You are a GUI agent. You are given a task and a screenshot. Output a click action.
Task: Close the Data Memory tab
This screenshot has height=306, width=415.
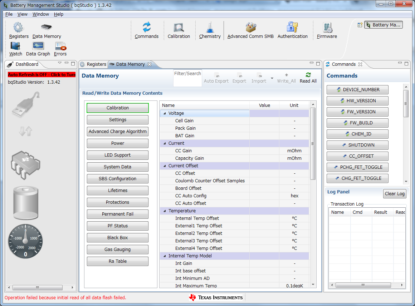pyautogui.click(x=150, y=64)
